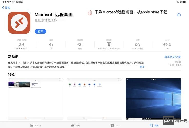Viewport: 189px width, 128px height.
Task: Switch to the 搜索 tab
Action: [x=154, y=125]
